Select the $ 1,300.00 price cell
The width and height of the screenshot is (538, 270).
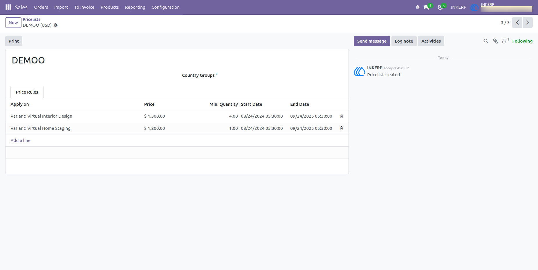[x=155, y=116]
